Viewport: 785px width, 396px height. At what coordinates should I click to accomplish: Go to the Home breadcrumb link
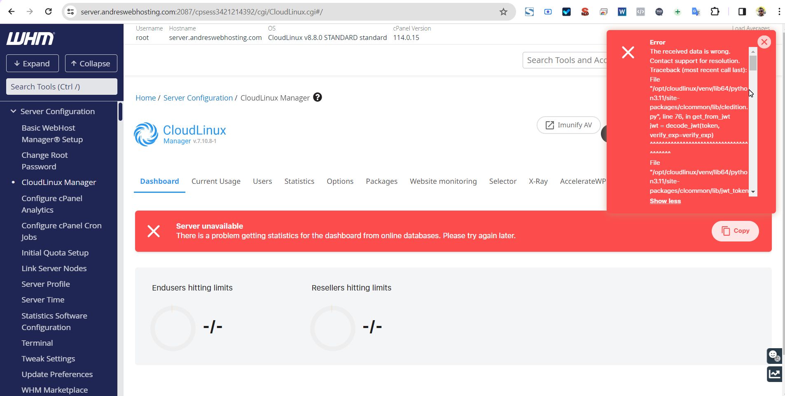(x=146, y=98)
